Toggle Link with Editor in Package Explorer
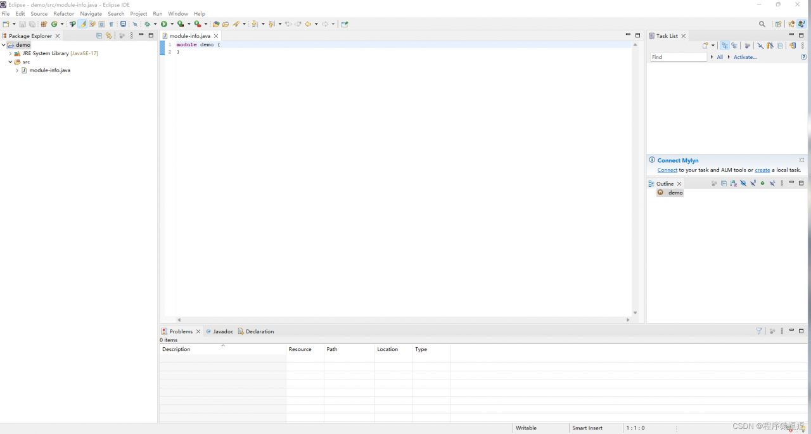The height and width of the screenshot is (434, 811). click(x=108, y=35)
